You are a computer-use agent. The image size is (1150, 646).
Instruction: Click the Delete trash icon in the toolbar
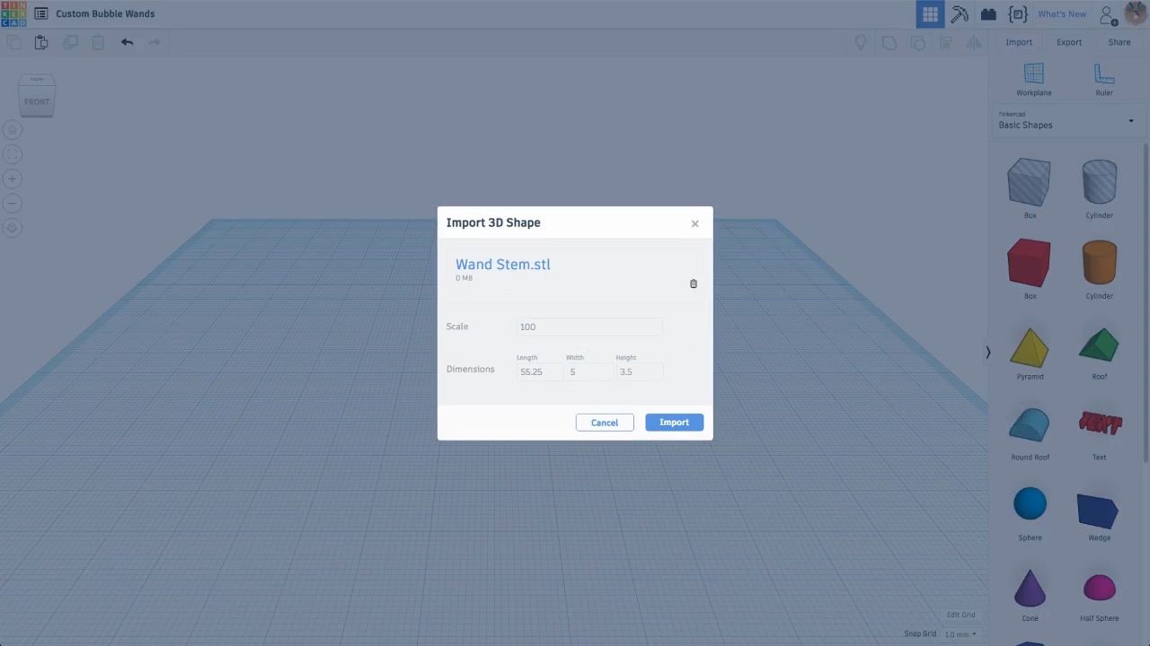tap(98, 42)
